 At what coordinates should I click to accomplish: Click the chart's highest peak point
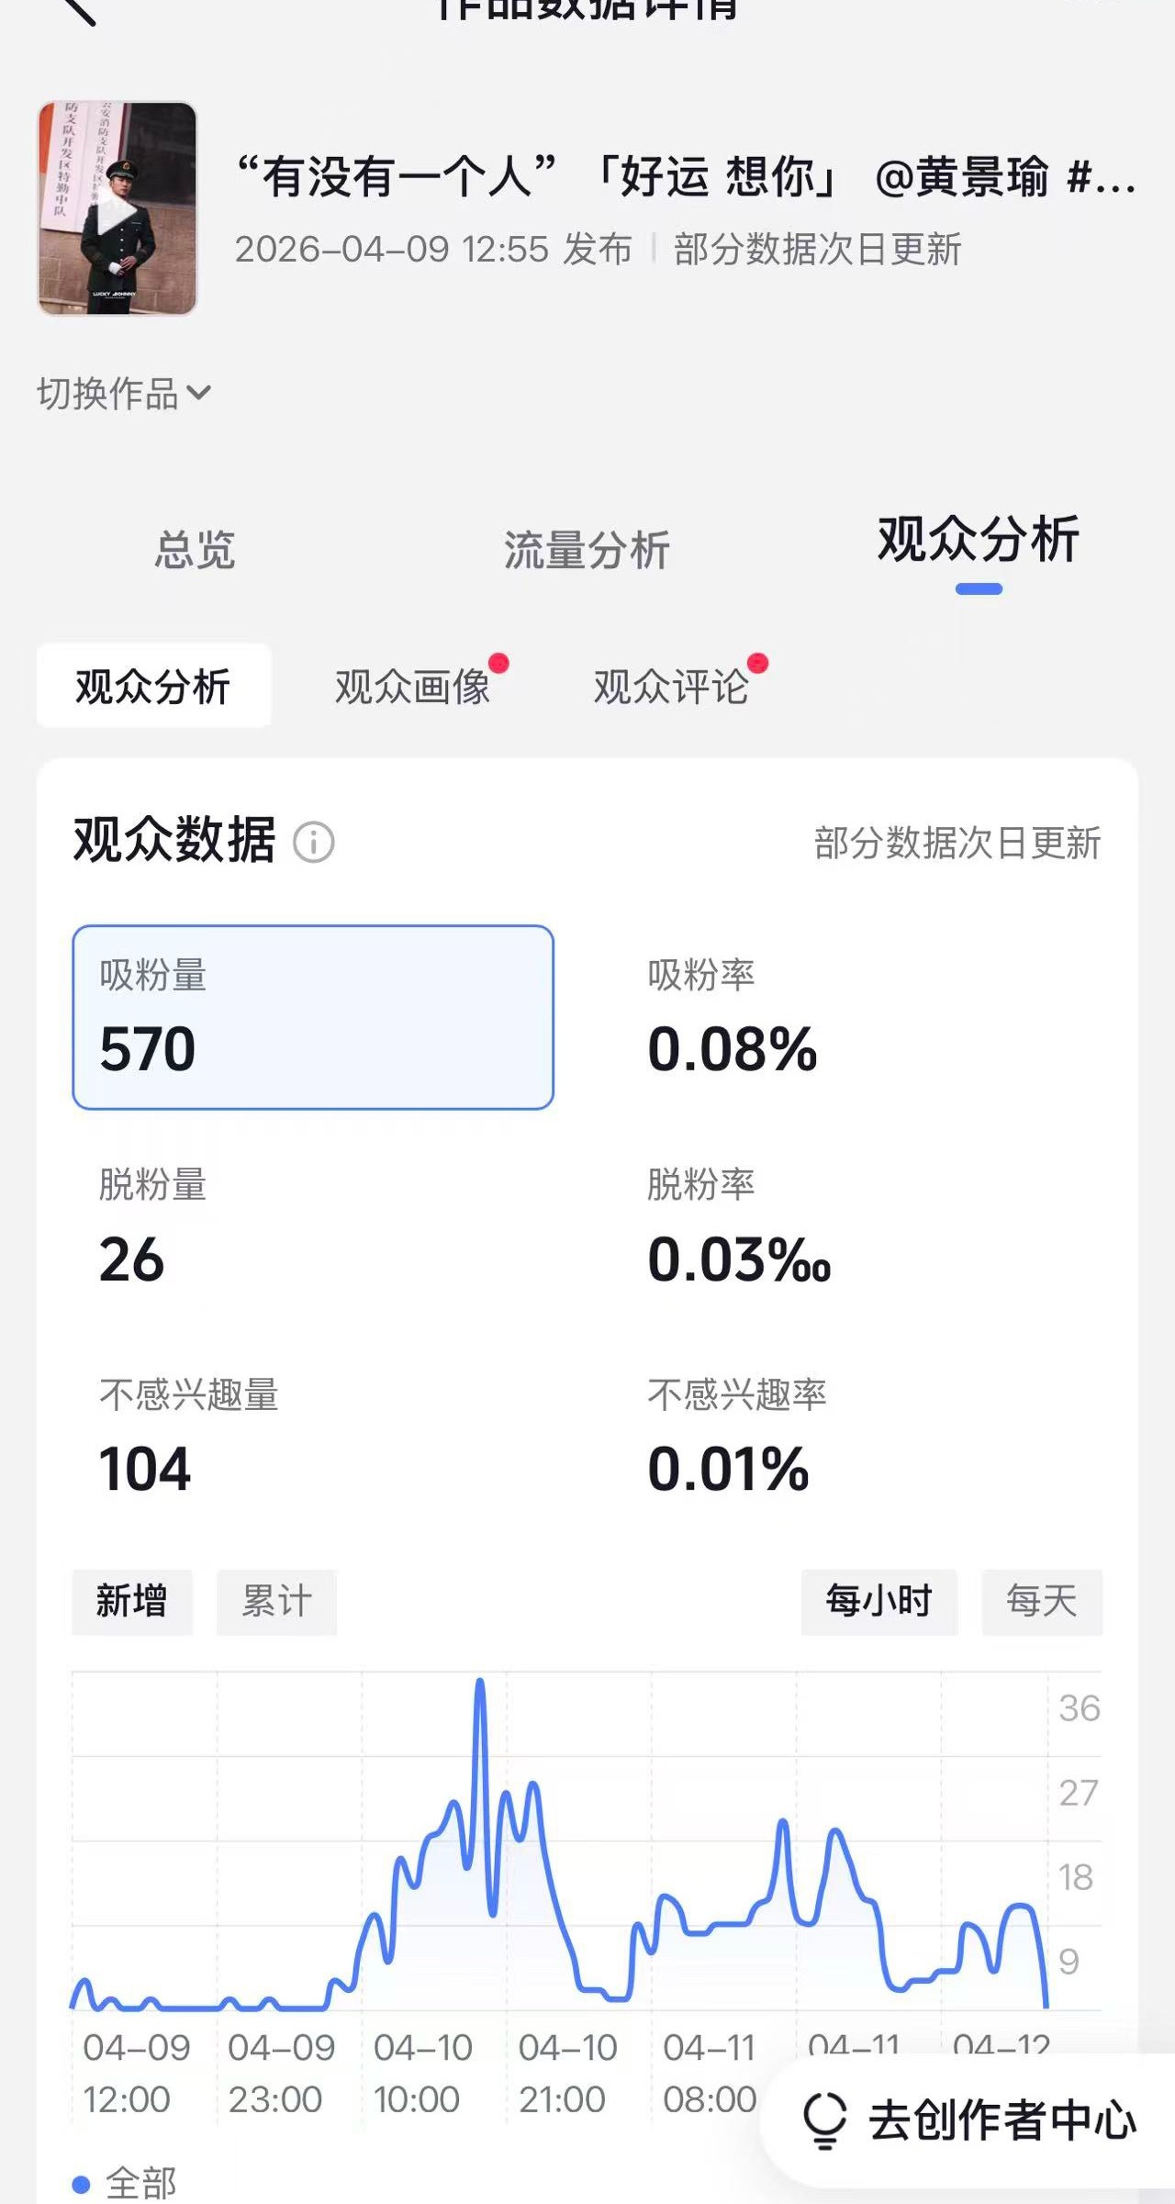480,1683
